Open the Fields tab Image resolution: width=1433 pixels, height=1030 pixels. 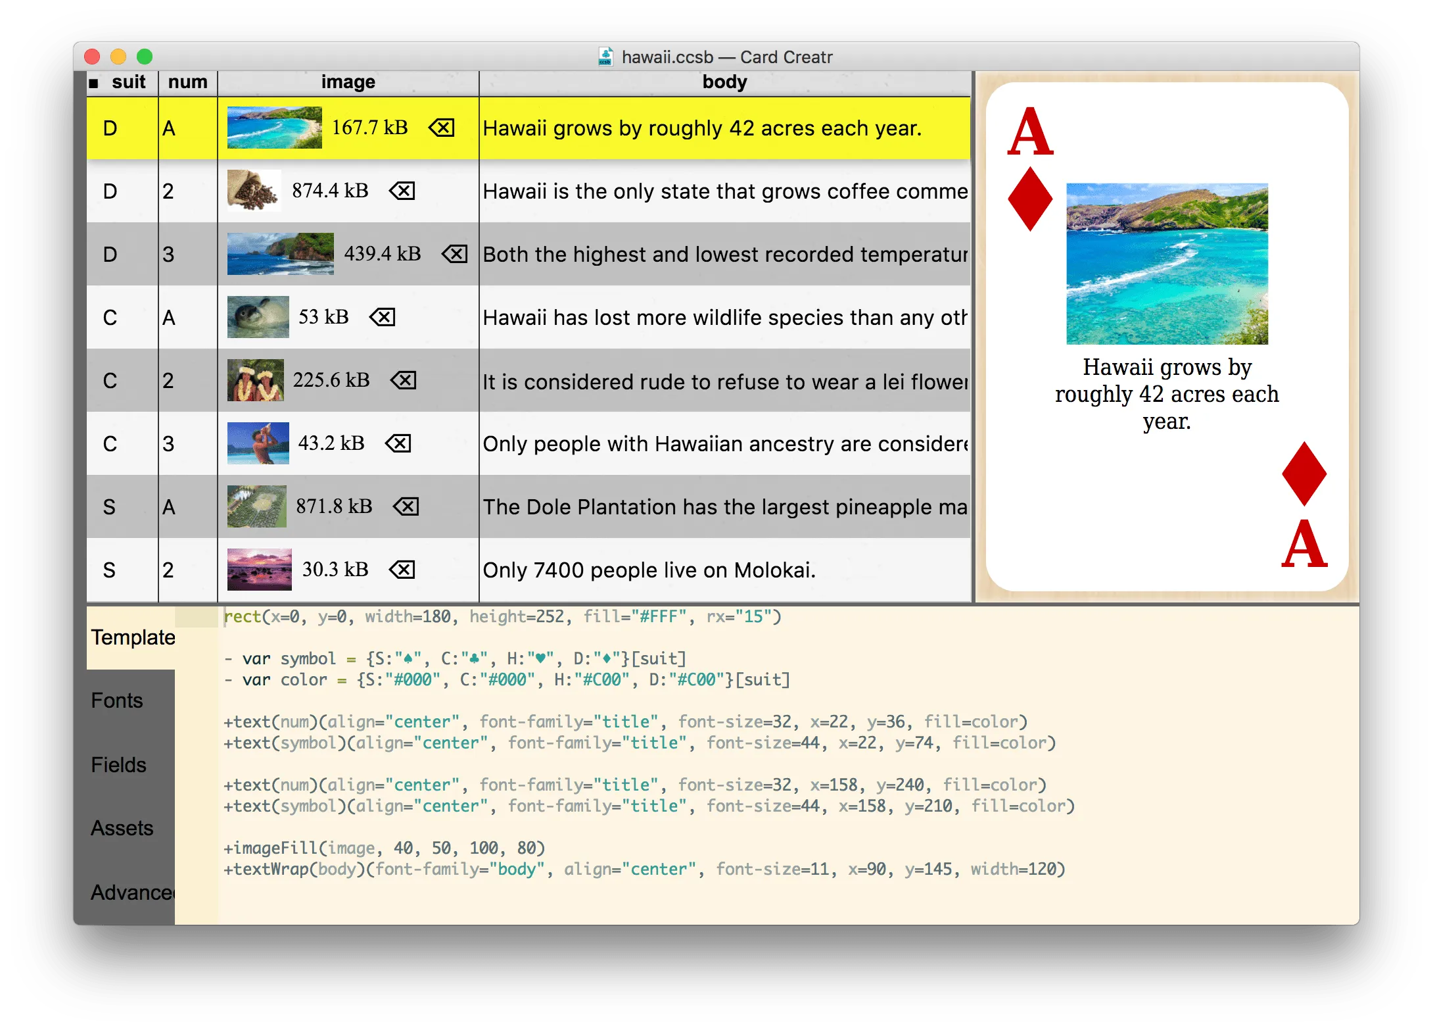click(118, 765)
